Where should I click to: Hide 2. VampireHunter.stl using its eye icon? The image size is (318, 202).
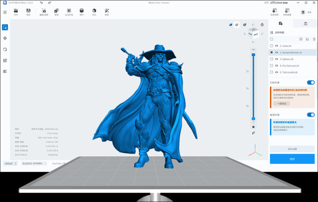point(277,52)
